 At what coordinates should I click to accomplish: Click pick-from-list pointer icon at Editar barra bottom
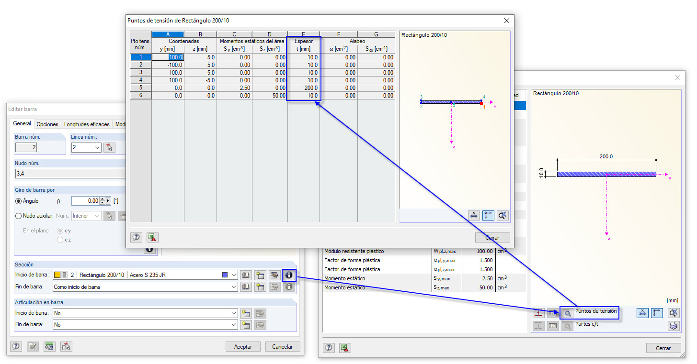(x=66, y=347)
